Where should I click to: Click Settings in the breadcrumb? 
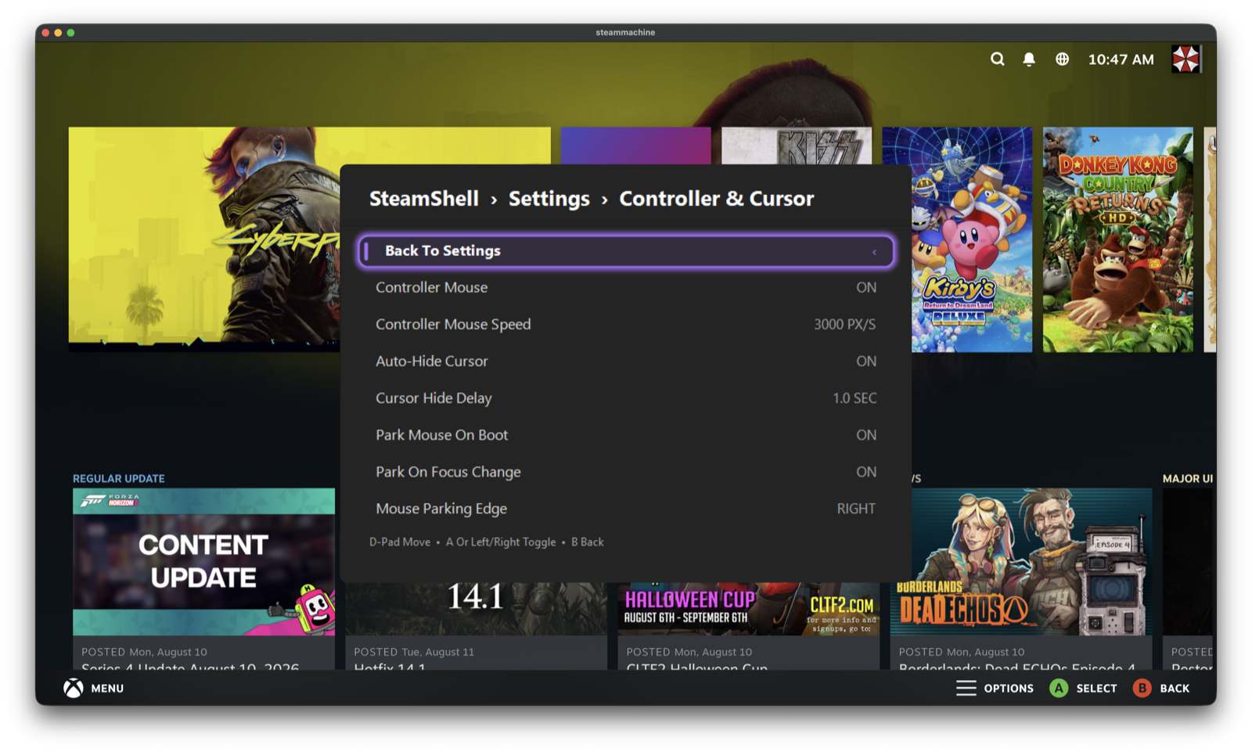click(x=549, y=199)
